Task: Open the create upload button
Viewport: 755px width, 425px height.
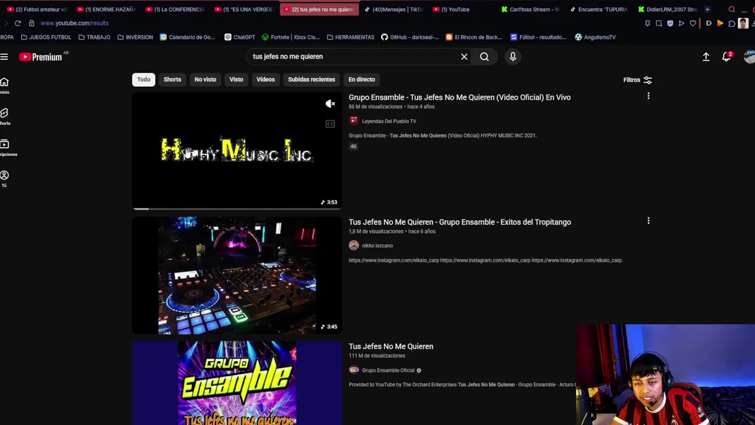Action: pos(706,57)
